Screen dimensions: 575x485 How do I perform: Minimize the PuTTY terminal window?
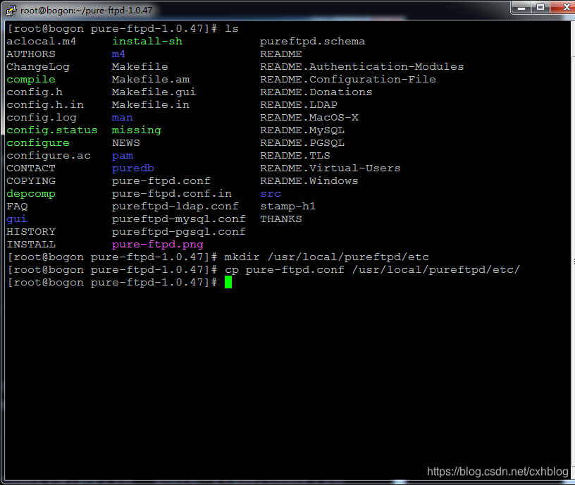pos(521,7)
